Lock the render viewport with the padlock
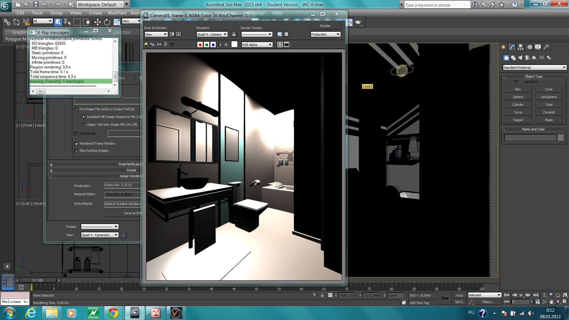Viewport: 569px width, 320px height. (x=234, y=34)
